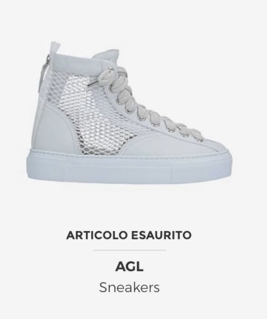This screenshot has width=267, height=319.
Task: Click the word ESAURITO in the heading
Action: click(x=161, y=235)
